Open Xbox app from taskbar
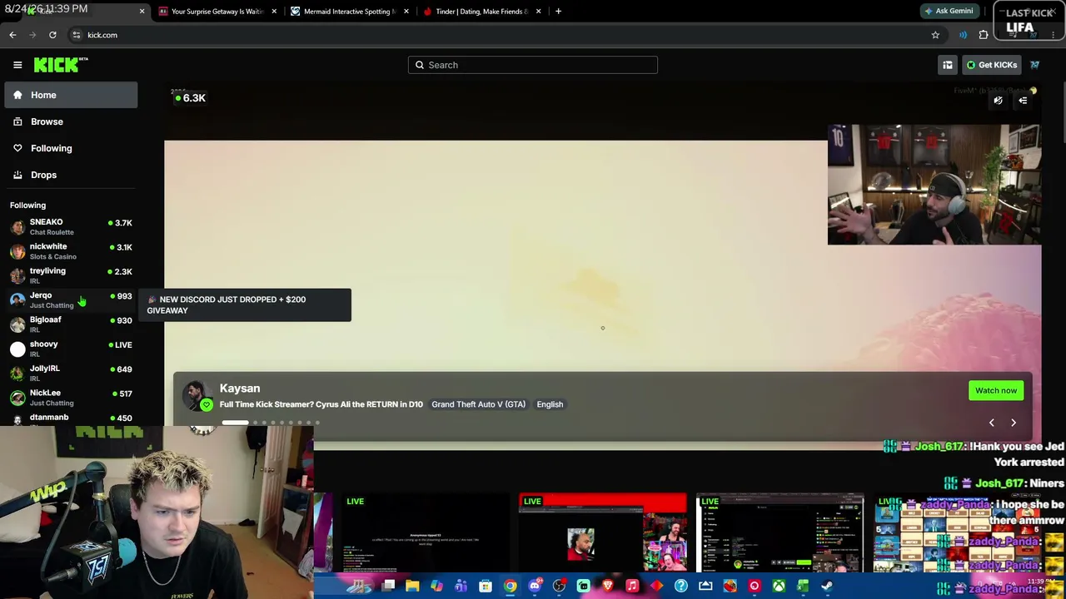The width and height of the screenshot is (1066, 599). coord(778,587)
